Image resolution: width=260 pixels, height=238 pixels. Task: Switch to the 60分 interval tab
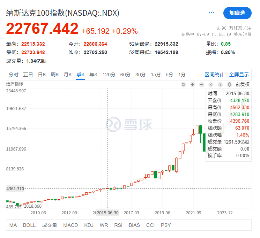[125, 75]
